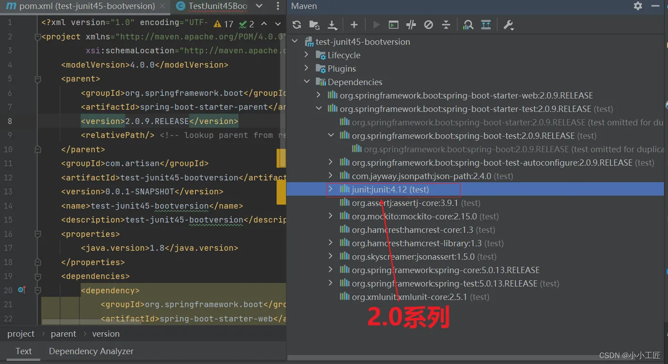This screenshot has height=364, width=668.
Task: Select org.xmlunit:xmlunit-core:2.5.1 row
Action: [x=475, y=297]
